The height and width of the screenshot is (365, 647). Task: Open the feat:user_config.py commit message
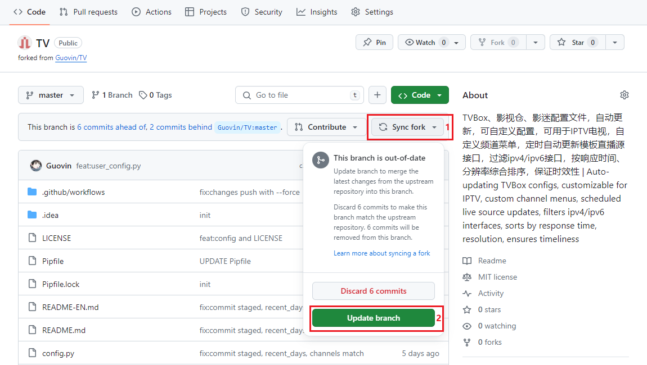[109, 166]
